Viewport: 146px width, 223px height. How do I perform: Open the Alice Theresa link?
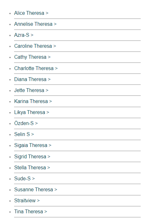(x=31, y=13)
